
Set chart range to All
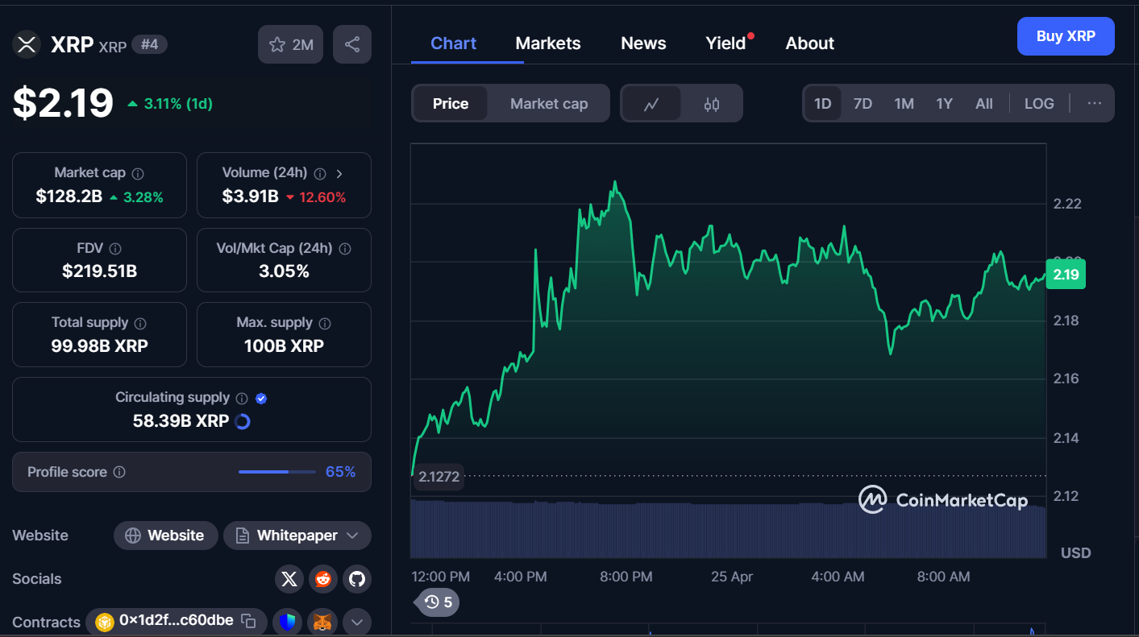tap(984, 104)
